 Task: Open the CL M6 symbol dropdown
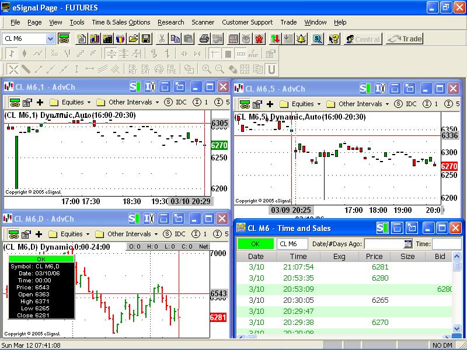click(50, 39)
